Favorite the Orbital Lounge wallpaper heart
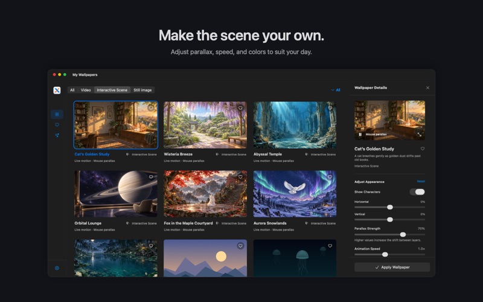This screenshot has width=483, height=302. click(x=151, y=177)
